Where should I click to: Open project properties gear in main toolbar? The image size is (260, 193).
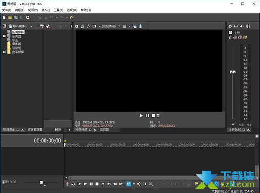click(28, 17)
